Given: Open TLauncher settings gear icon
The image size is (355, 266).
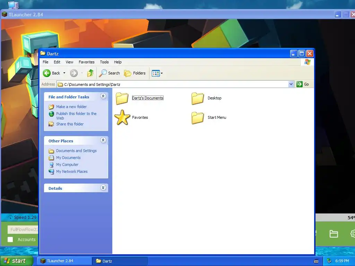Looking at the screenshot, I should (353, 234).
